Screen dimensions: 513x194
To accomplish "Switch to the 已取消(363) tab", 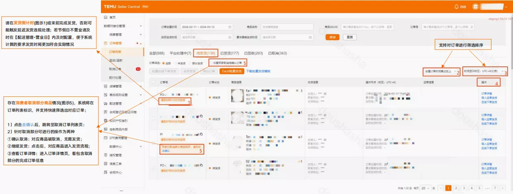I will (278, 53).
